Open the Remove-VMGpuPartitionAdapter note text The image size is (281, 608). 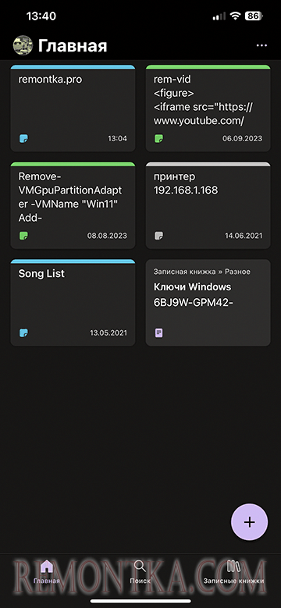point(70,197)
